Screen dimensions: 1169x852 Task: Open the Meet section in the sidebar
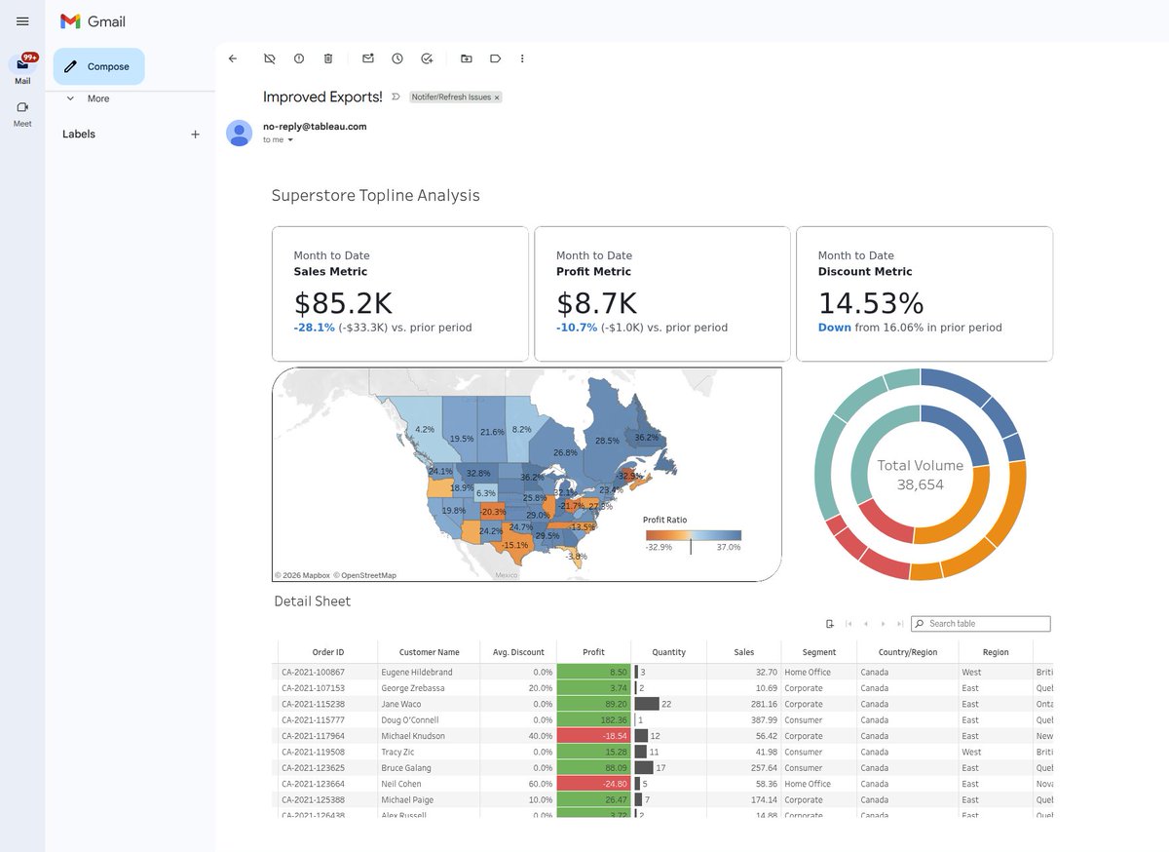click(x=22, y=114)
